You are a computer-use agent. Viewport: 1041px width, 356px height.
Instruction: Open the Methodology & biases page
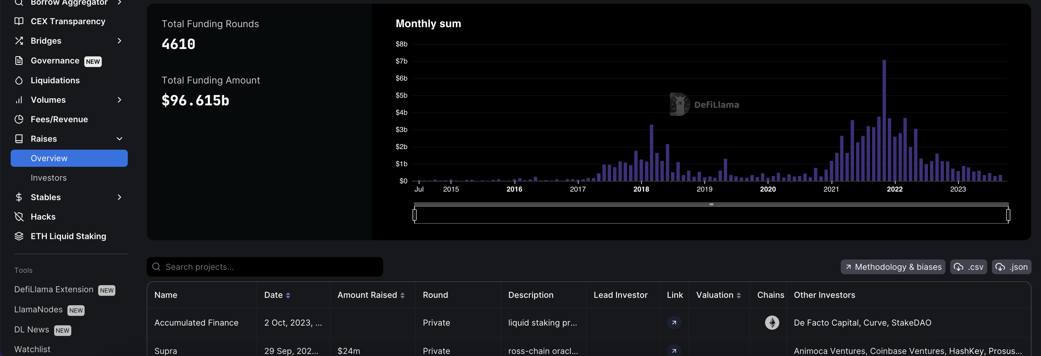[x=893, y=267]
